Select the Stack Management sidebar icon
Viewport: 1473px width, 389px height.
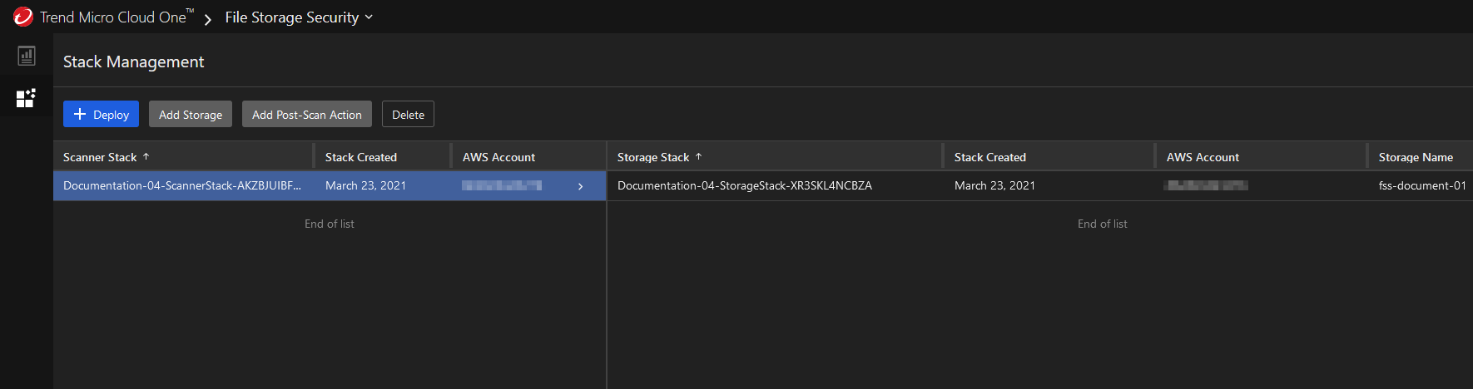27,98
